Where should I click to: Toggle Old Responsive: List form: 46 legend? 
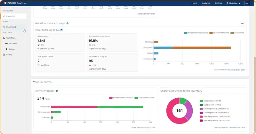201,109
